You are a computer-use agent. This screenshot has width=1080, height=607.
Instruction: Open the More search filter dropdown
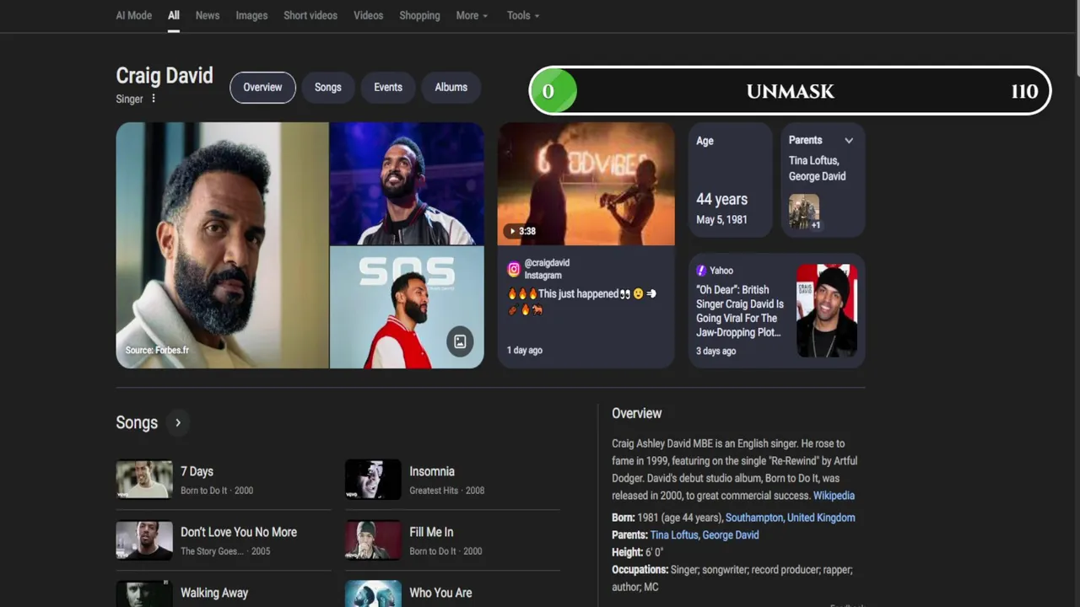tap(472, 15)
